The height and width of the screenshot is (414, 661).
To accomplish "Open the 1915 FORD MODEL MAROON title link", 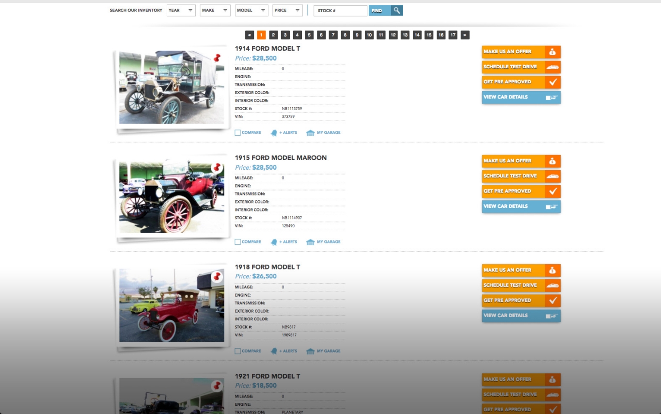I will 281,158.
